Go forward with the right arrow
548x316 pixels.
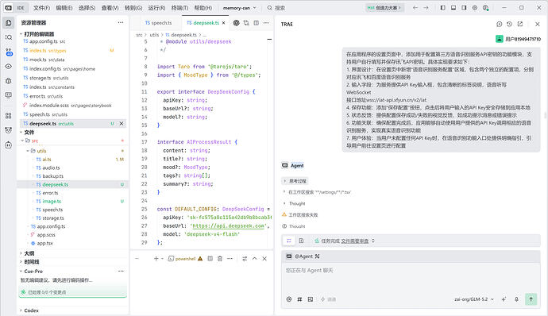[x=426, y=8]
